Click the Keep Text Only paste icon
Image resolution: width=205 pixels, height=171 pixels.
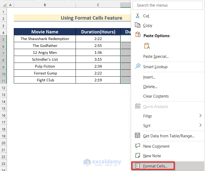(147, 46)
